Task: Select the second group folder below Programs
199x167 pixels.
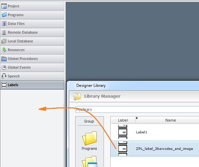Action: [x=89, y=162]
